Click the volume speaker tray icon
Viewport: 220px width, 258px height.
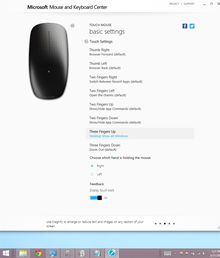(204, 253)
